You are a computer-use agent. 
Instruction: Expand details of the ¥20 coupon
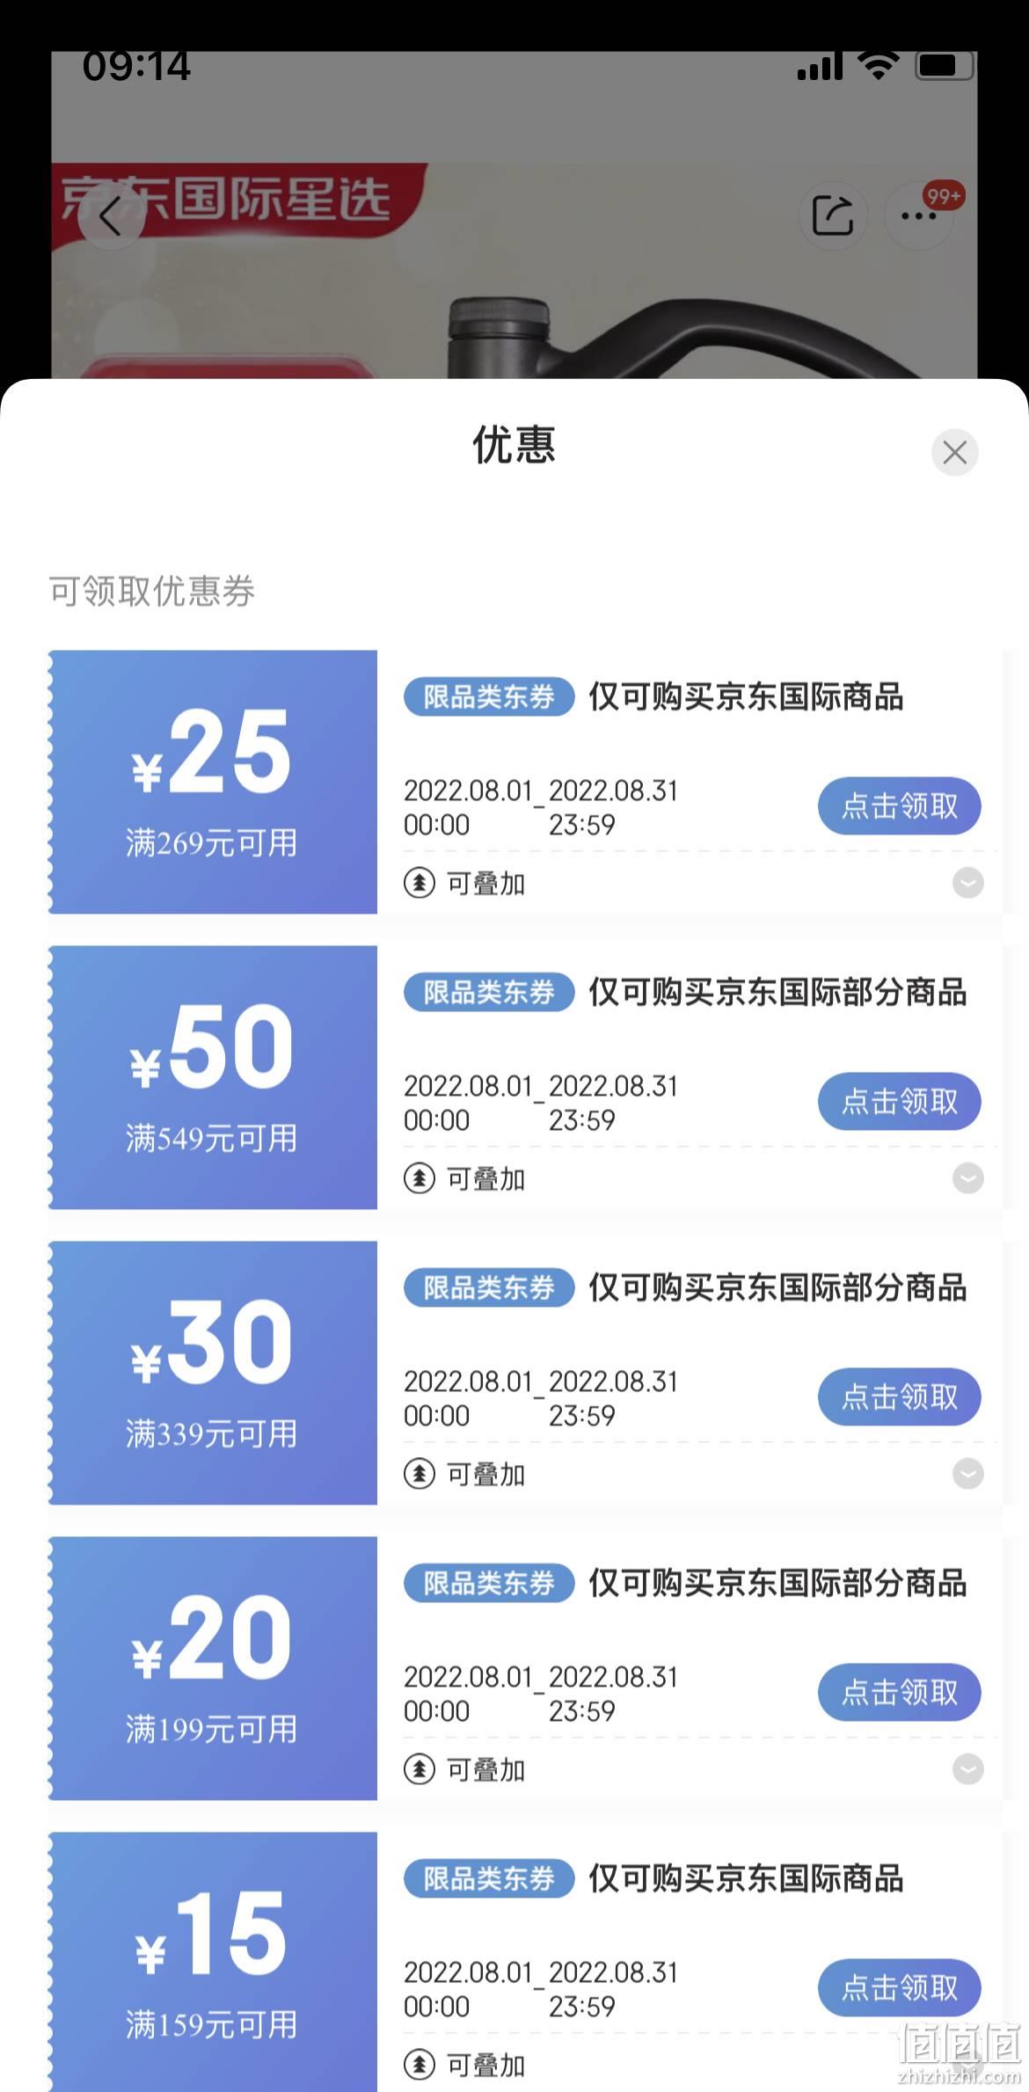coord(968,1769)
